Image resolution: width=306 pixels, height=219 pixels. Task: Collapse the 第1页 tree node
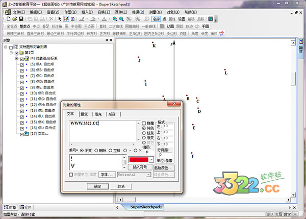pyautogui.click(x=11, y=53)
